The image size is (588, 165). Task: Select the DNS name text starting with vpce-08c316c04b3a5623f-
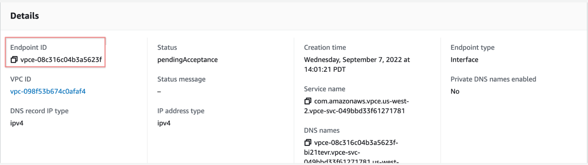pyautogui.click(x=356, y=143)
